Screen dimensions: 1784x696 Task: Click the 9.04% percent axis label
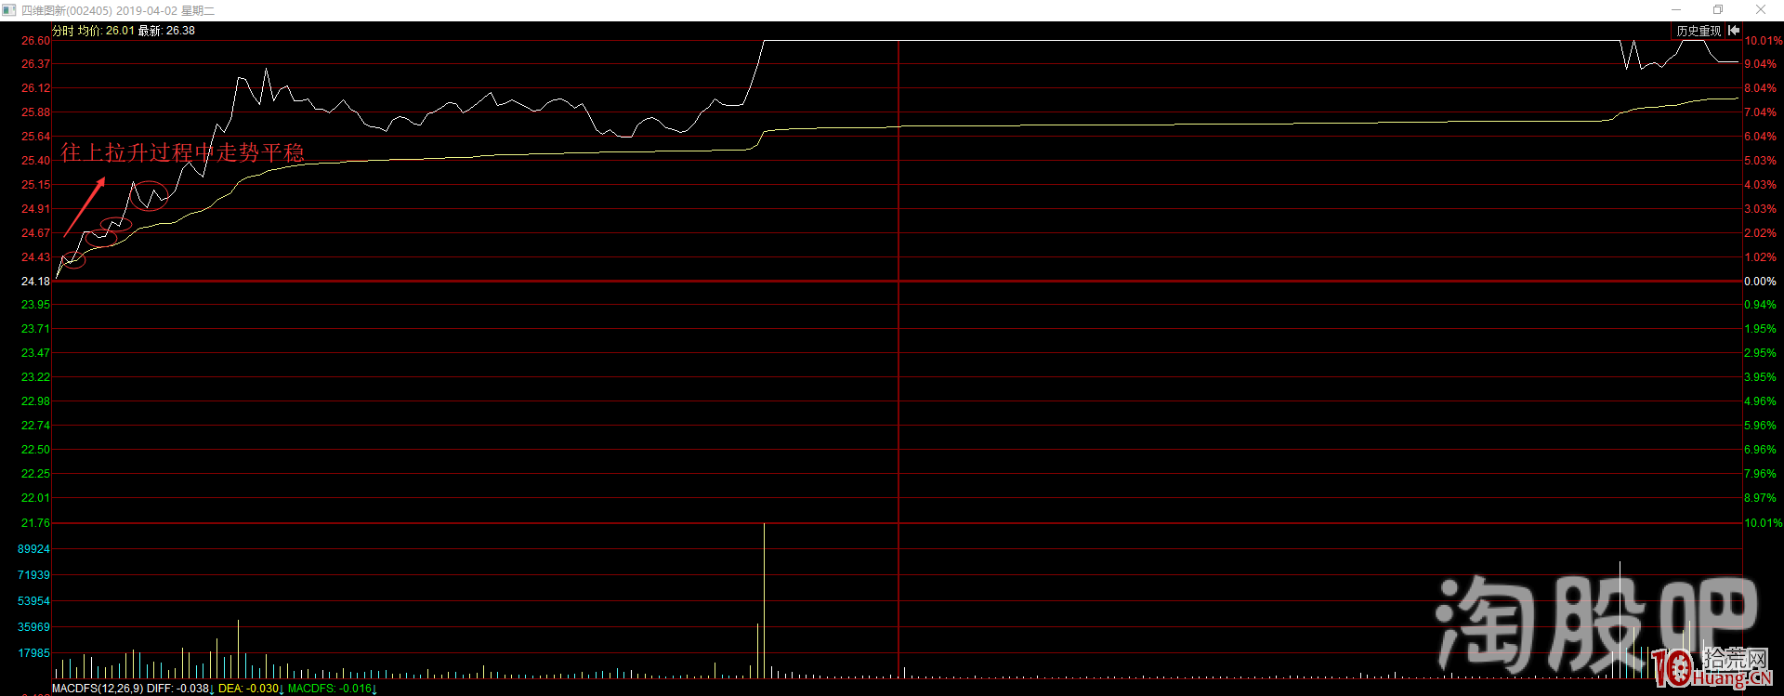point(1760,64)
